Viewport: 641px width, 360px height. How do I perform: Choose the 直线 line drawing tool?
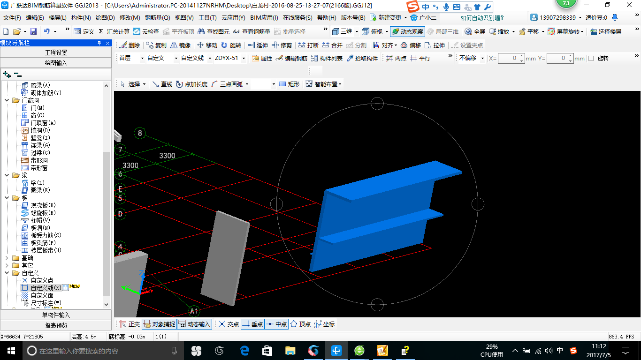click(x=162, y=84)
